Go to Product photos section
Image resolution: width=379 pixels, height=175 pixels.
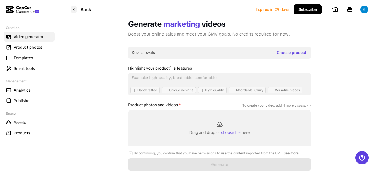coord(28,47)
